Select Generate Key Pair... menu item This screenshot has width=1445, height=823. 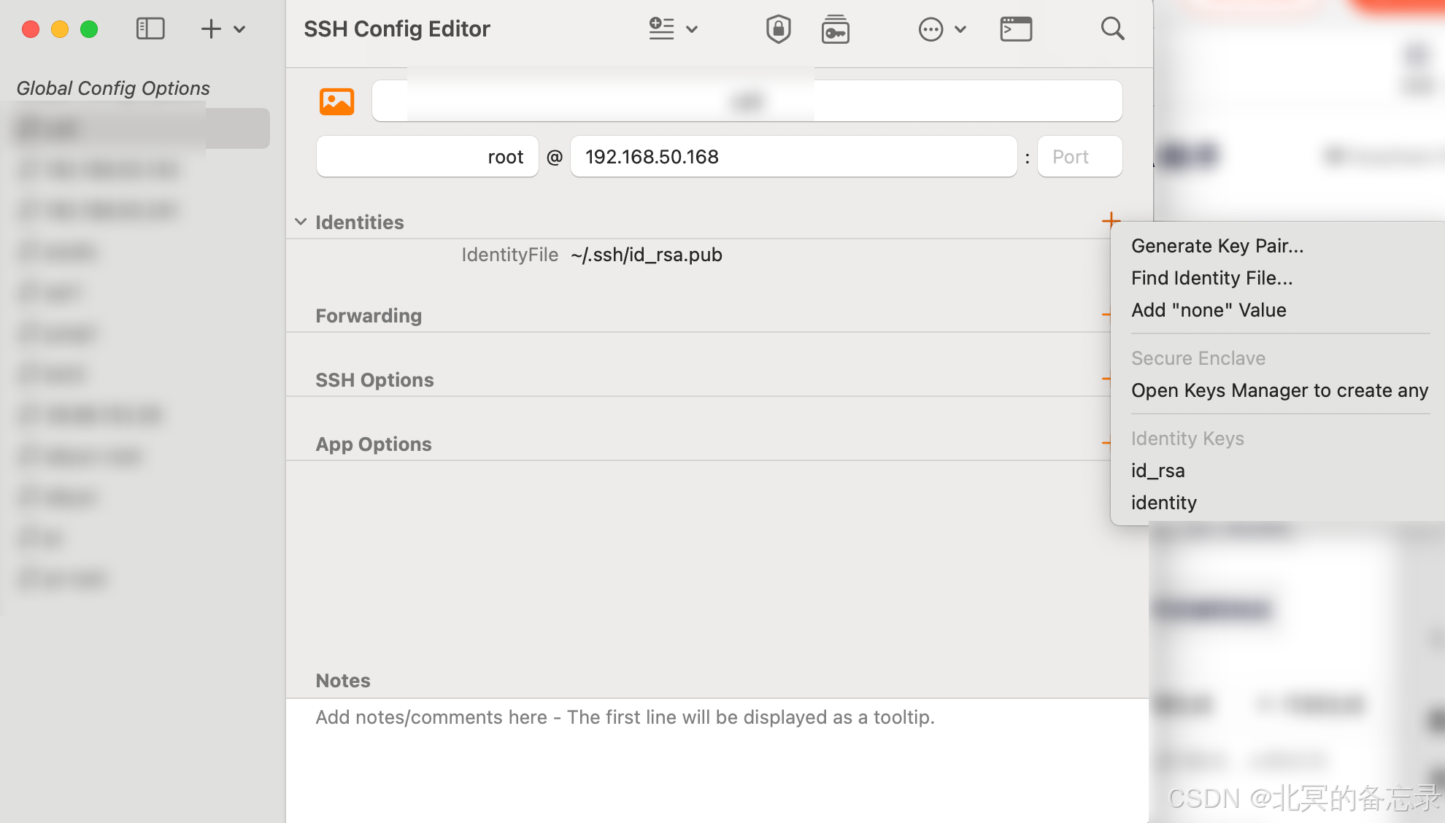pyautogui.click(x=1217, y=246)
